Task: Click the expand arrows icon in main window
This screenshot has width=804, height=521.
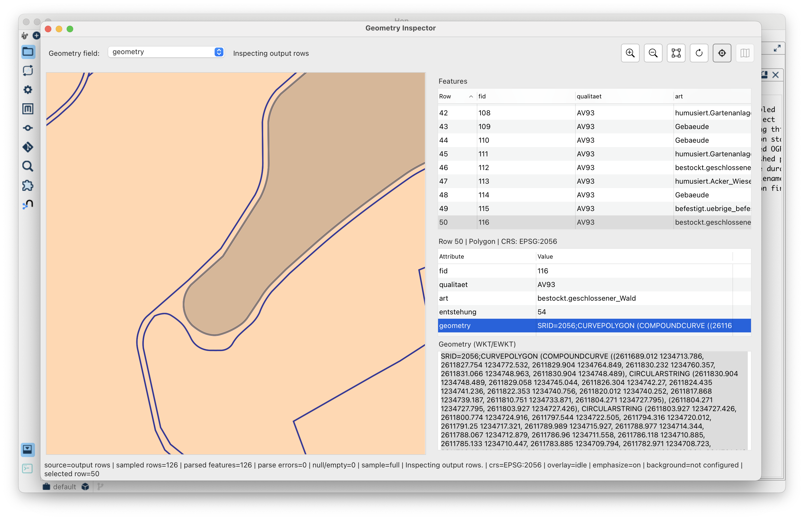Action: coord(777,48)
